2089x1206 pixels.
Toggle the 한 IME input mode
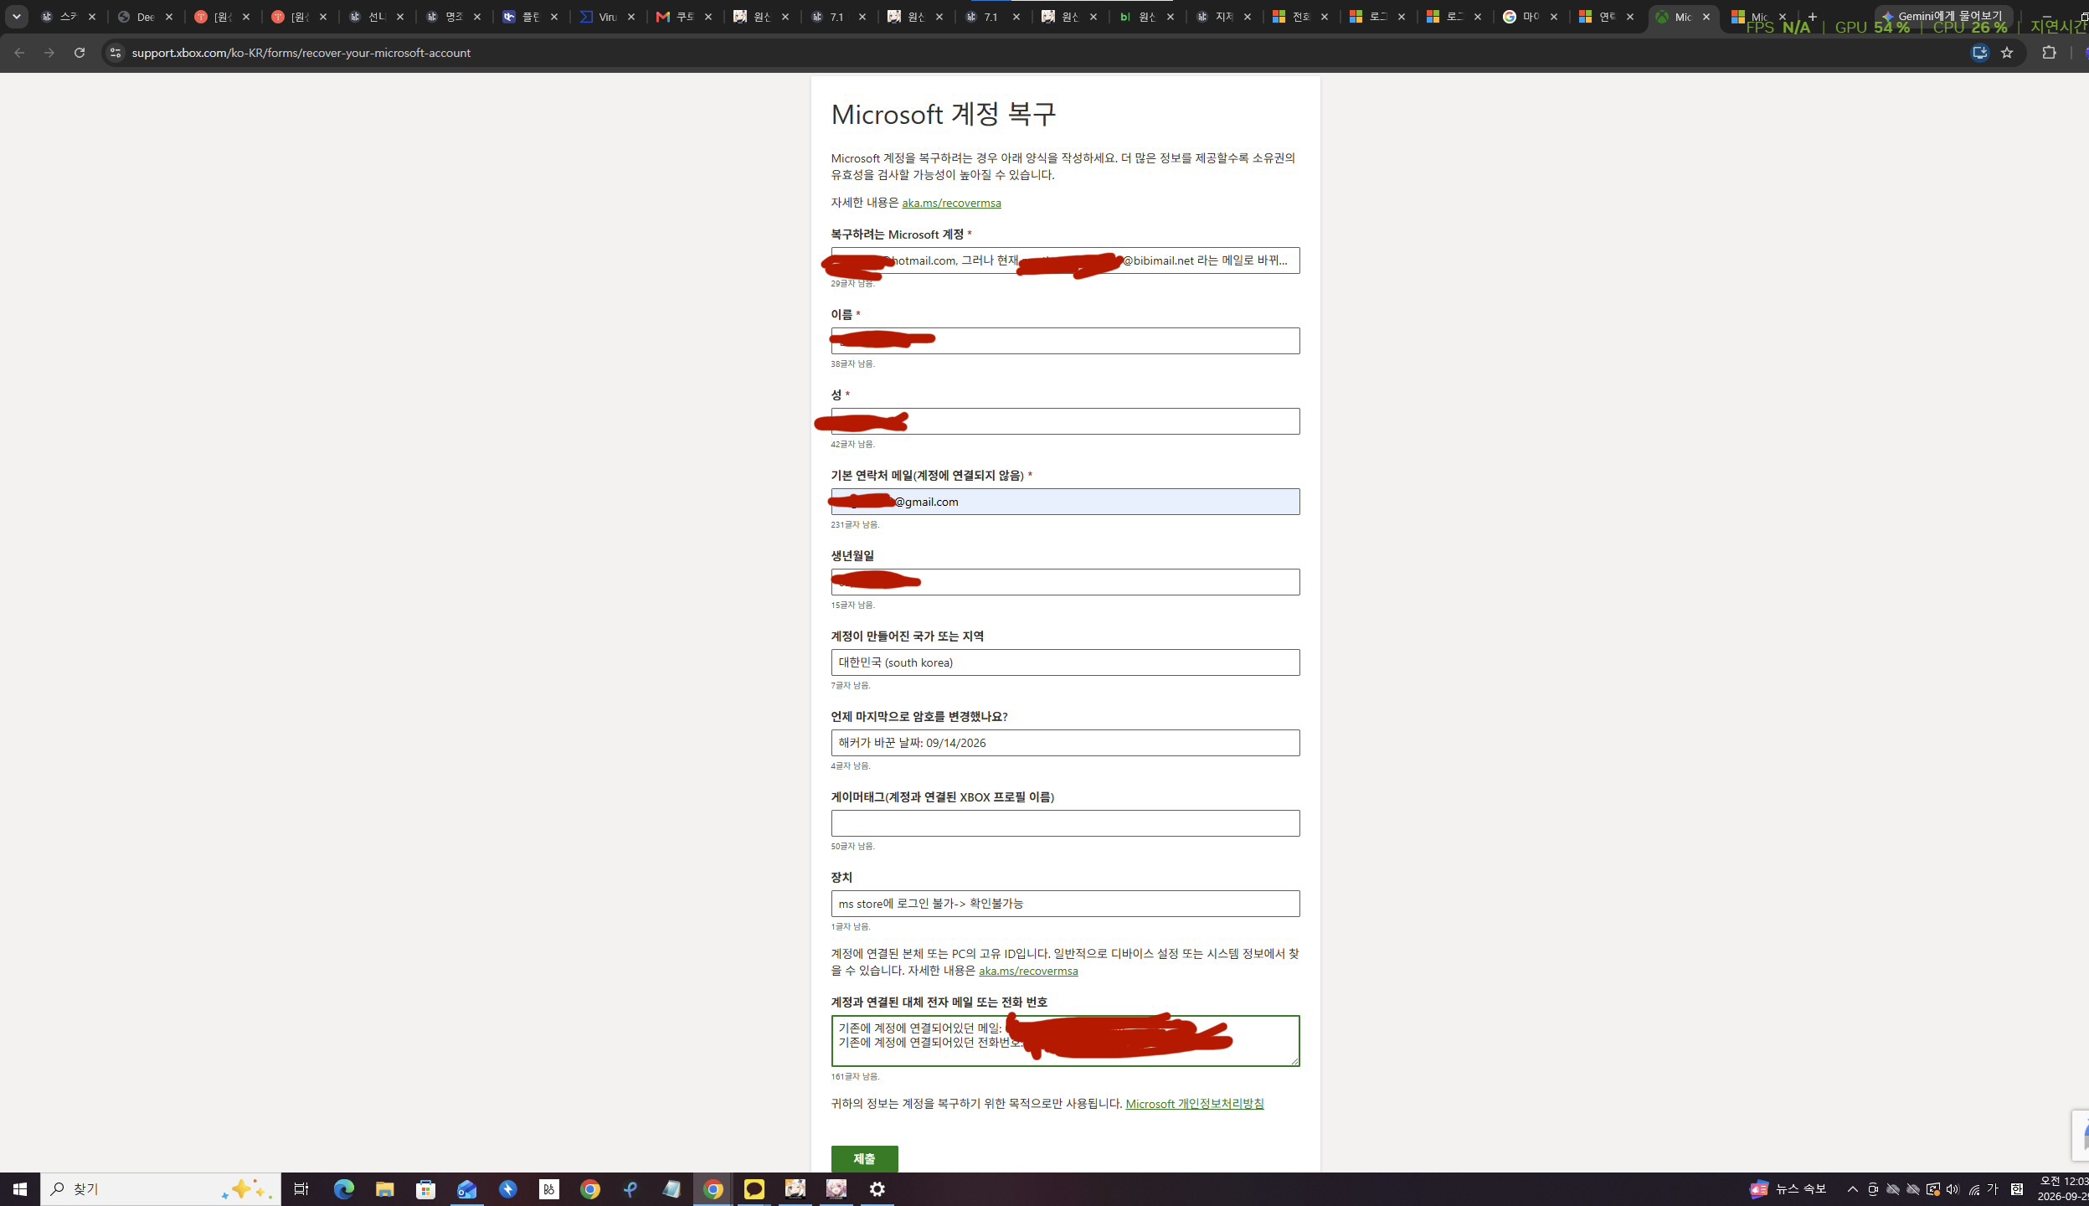tap(2017, 1189)
